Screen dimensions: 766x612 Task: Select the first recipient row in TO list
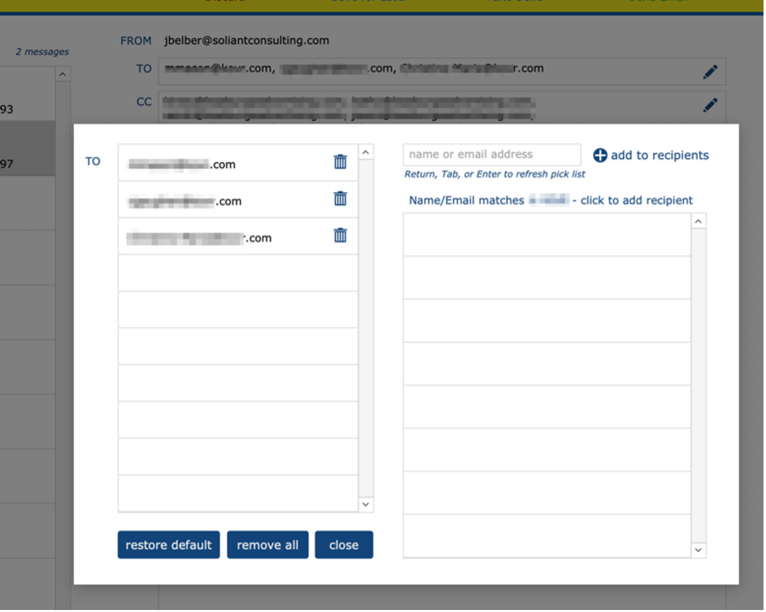click(x=238, y=162)
